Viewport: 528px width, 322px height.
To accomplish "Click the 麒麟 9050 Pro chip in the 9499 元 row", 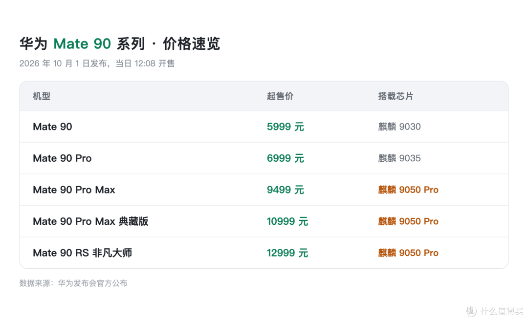I will pyautogui.click(x=408, y=190).
